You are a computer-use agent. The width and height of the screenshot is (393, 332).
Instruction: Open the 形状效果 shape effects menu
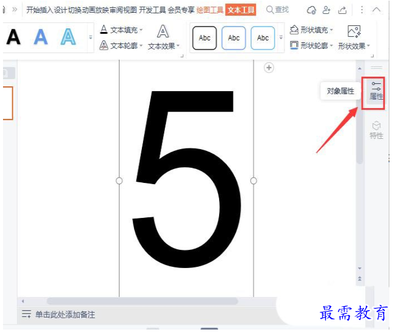pos(354,46)
